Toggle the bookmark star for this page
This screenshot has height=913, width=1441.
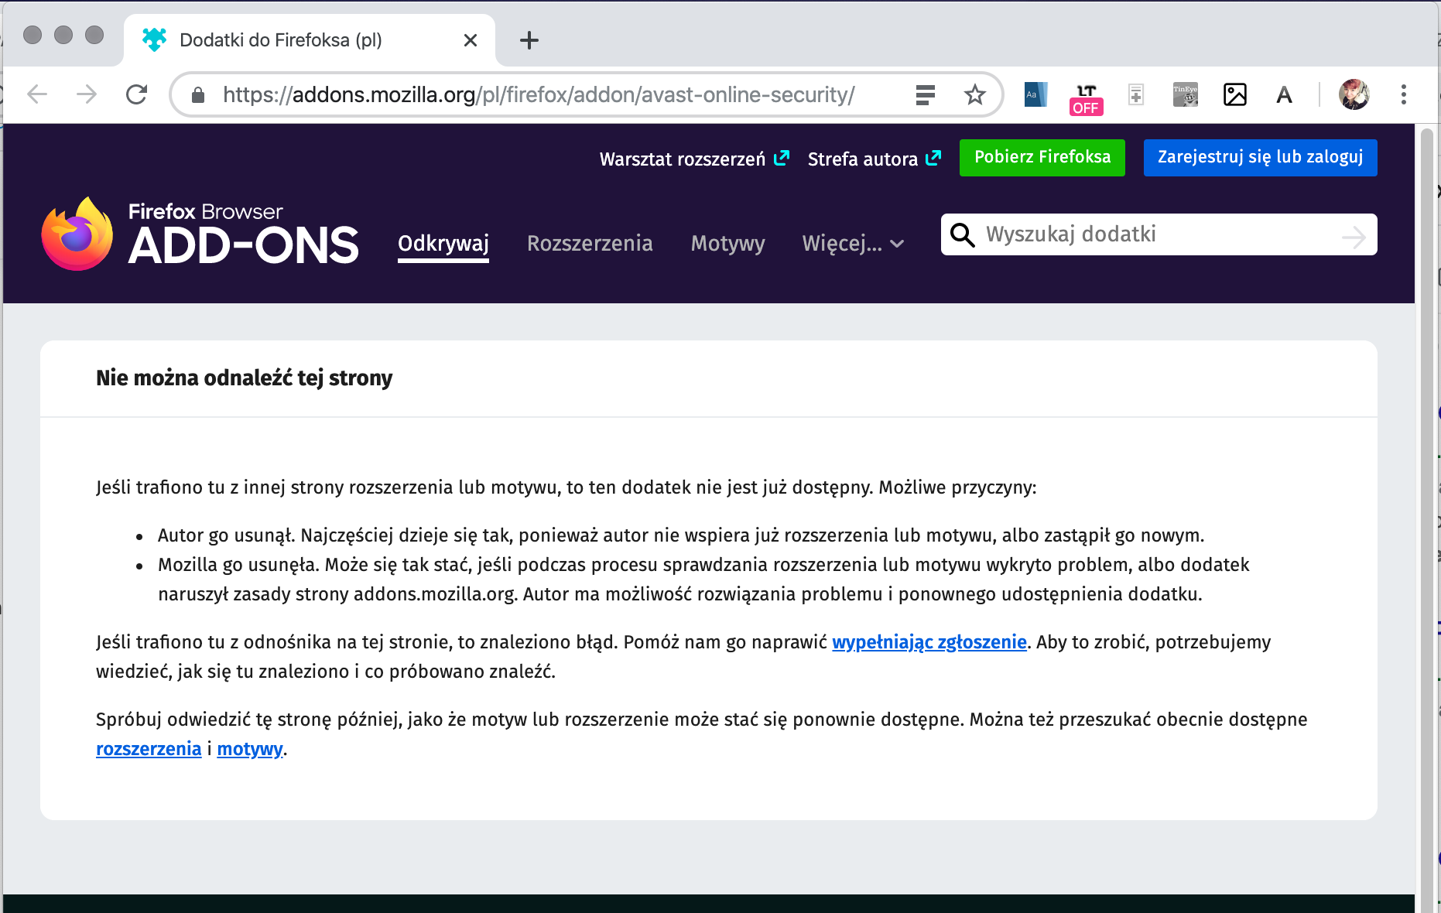(974, 94)
